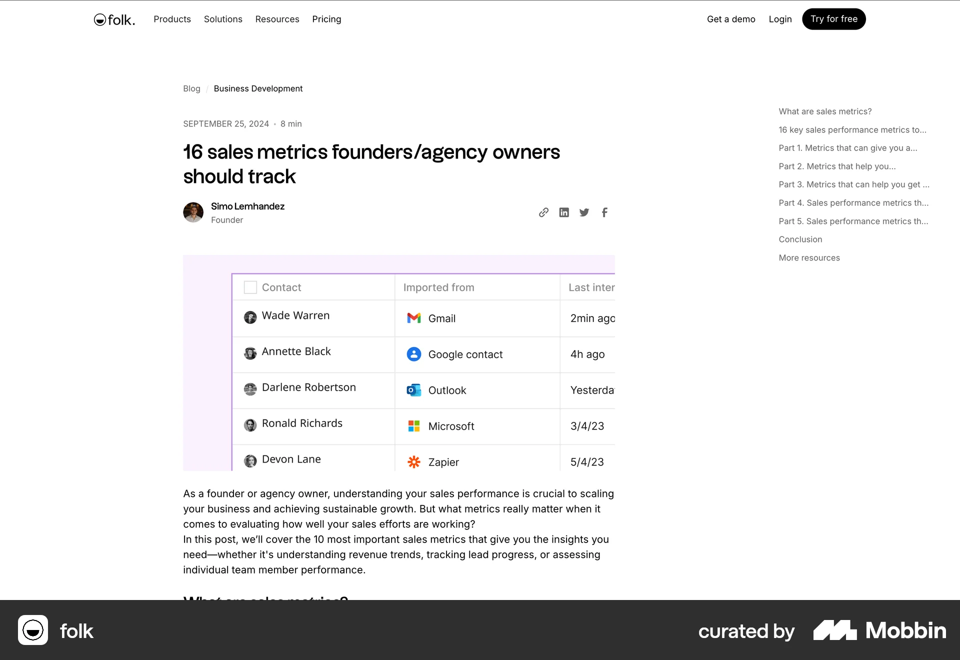960x660 pixels.
Task: Copy the article link using the chain icon
Action: click(x=543, y=212)
